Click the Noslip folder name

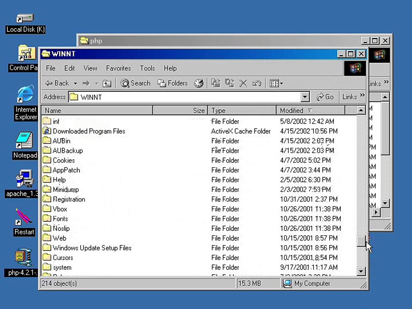point(61,228)
